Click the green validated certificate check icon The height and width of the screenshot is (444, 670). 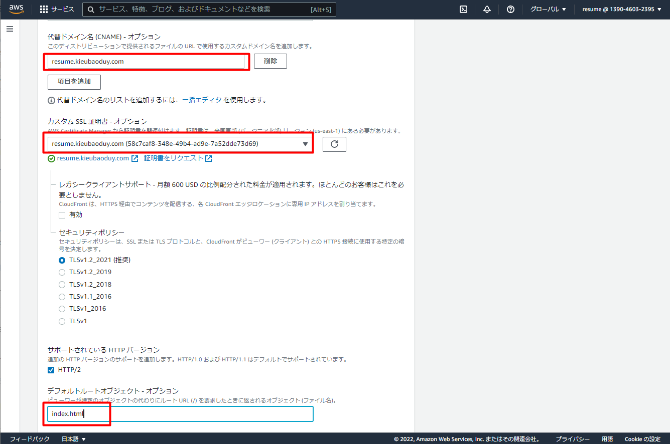click(51, 158)
